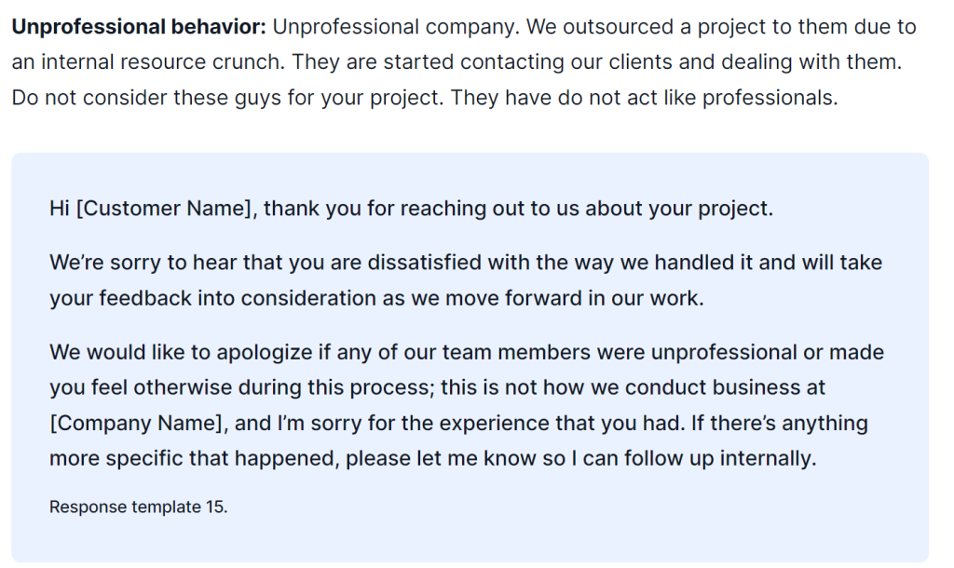Click the words "We would like to apologize"
The height and width of the screenshot is (568, 954).
pos(182,353)
